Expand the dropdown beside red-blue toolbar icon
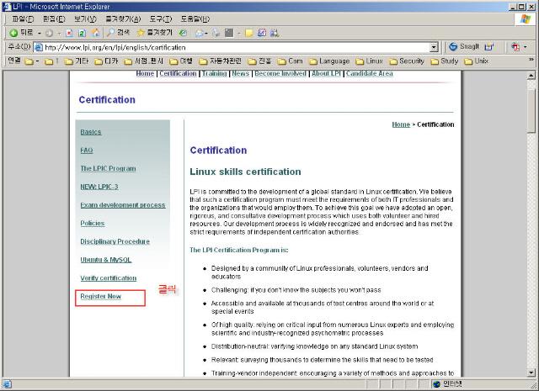Screen dimensions: 539x391 pos(525,47)
